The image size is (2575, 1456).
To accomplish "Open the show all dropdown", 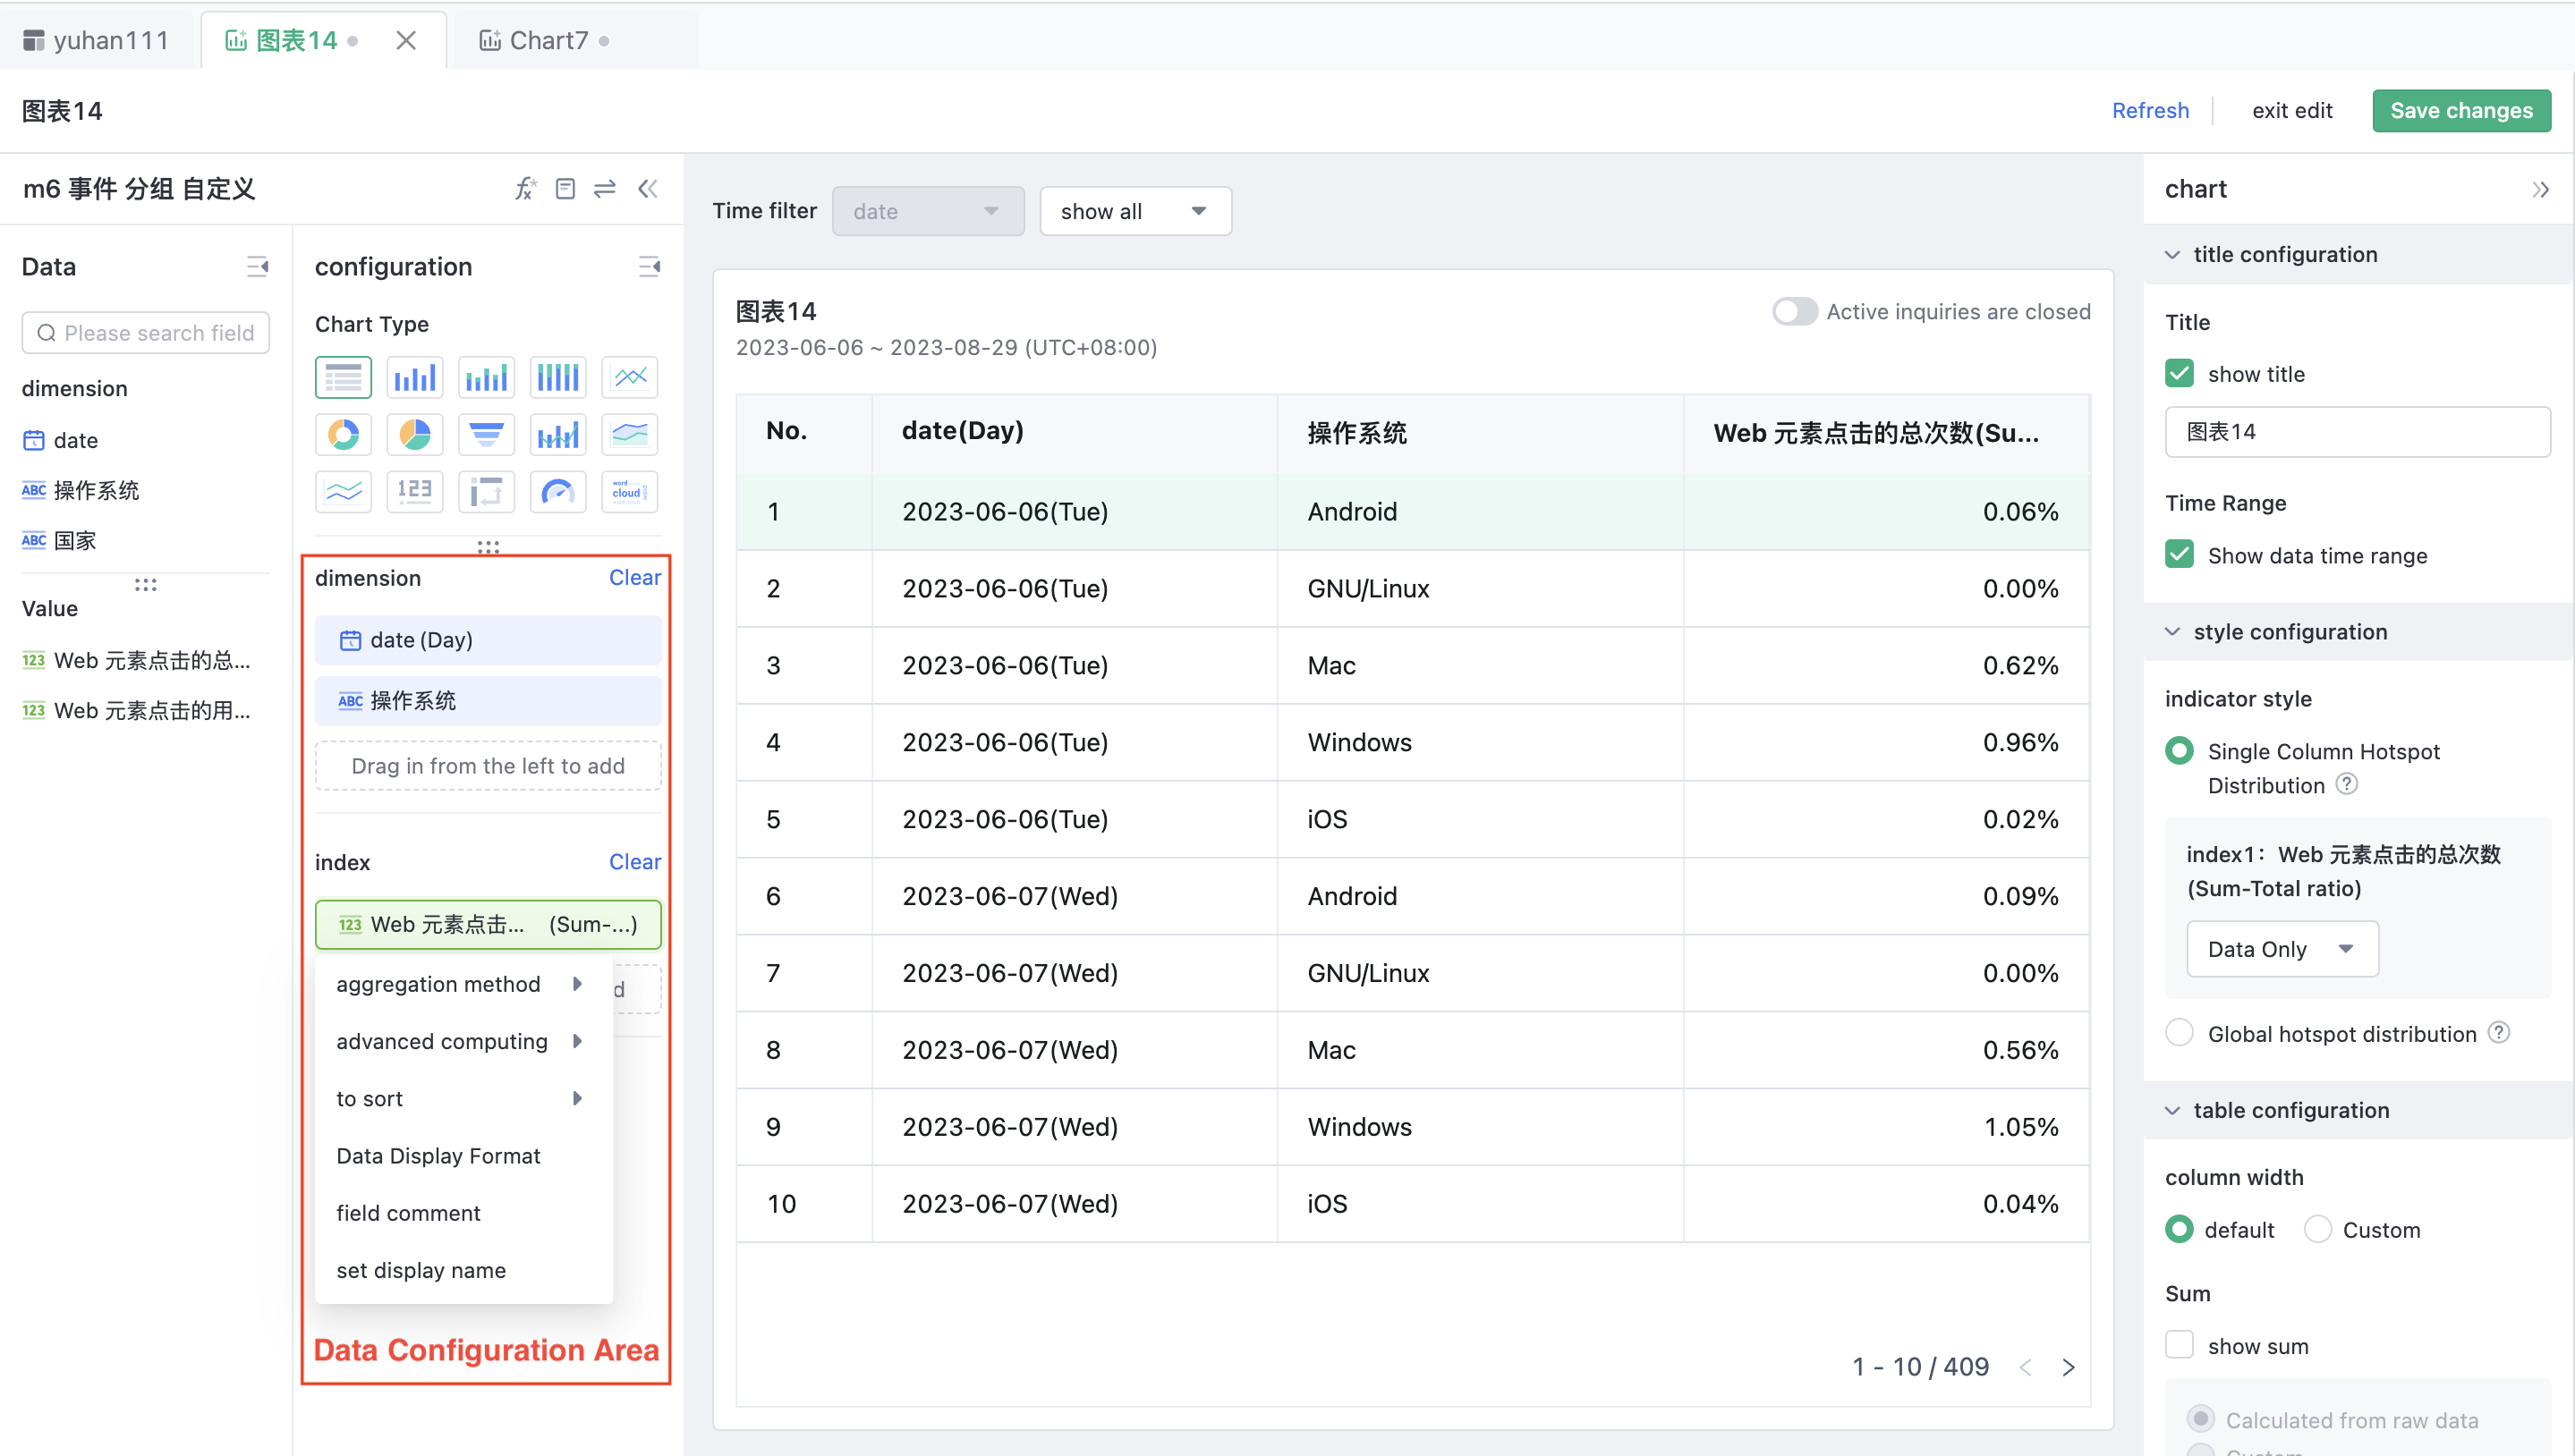I will pyautogui.click(x=1135, y=211).
